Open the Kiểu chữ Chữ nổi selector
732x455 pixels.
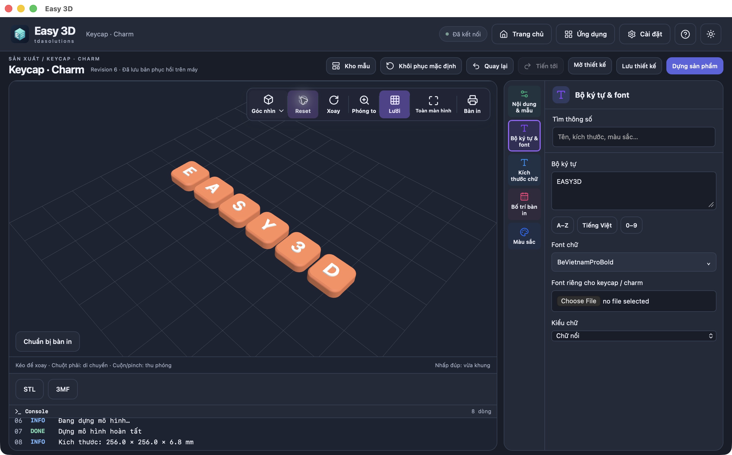(633, 336)
